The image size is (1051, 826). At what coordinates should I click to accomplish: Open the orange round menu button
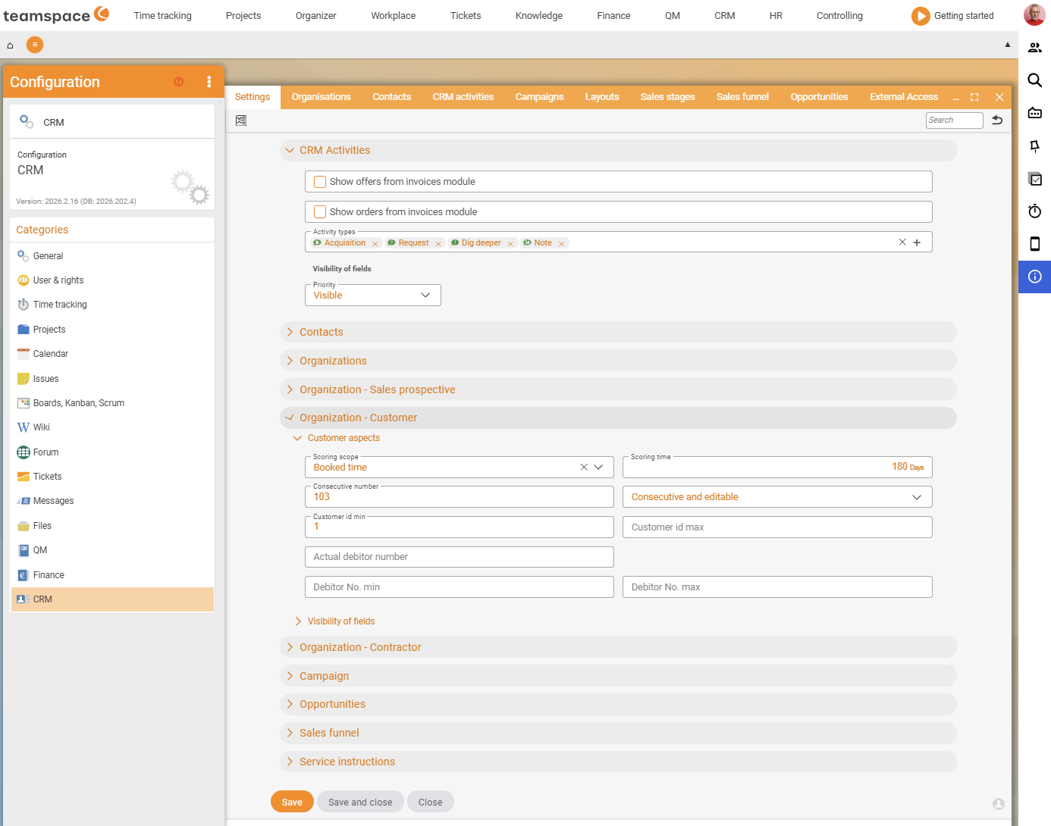pyautogui.click(x=35, y=45)
